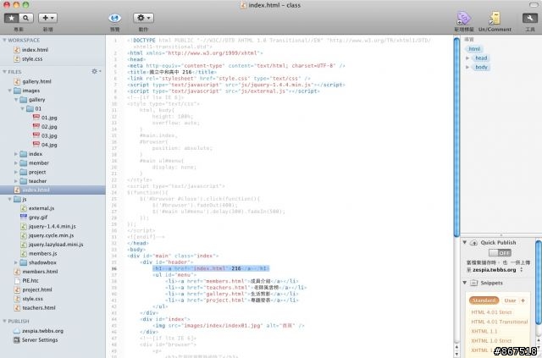Expand head node in navigator
This screenshot has width=542, height=358.
pyautogui.click(x=467, y=58)
